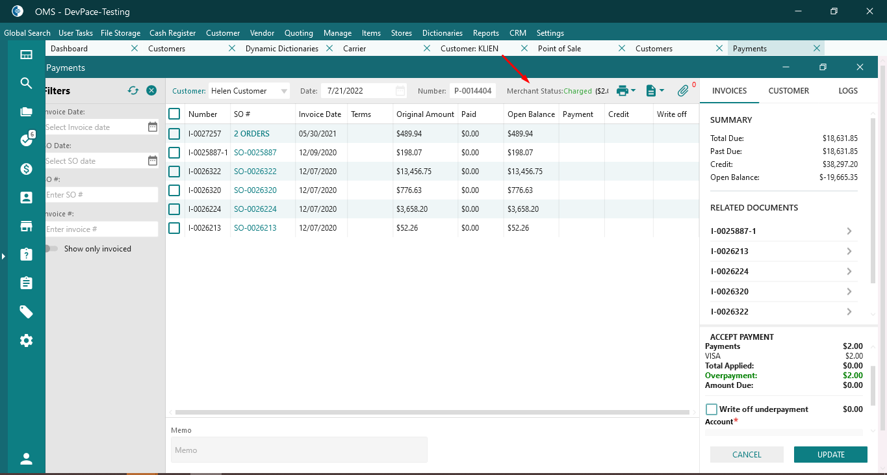Open the Reports menu
The height and width of the screenshot is (475, 887).
[x=485, y=33]
